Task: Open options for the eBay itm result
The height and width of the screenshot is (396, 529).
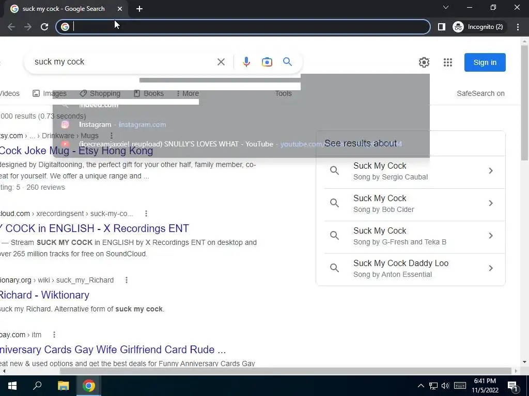Action: coord(54,335)
